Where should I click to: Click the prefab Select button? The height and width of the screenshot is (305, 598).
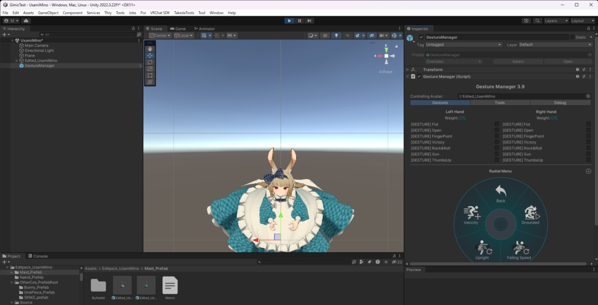(x=518, y=61)
